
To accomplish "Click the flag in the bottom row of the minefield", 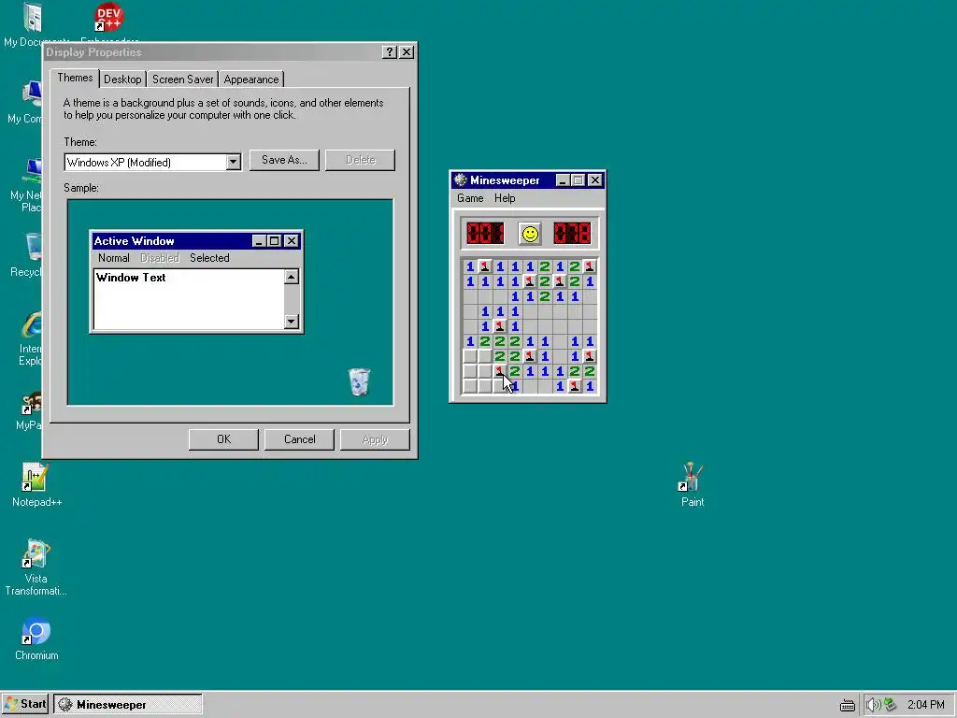I will tap(575, 386).
